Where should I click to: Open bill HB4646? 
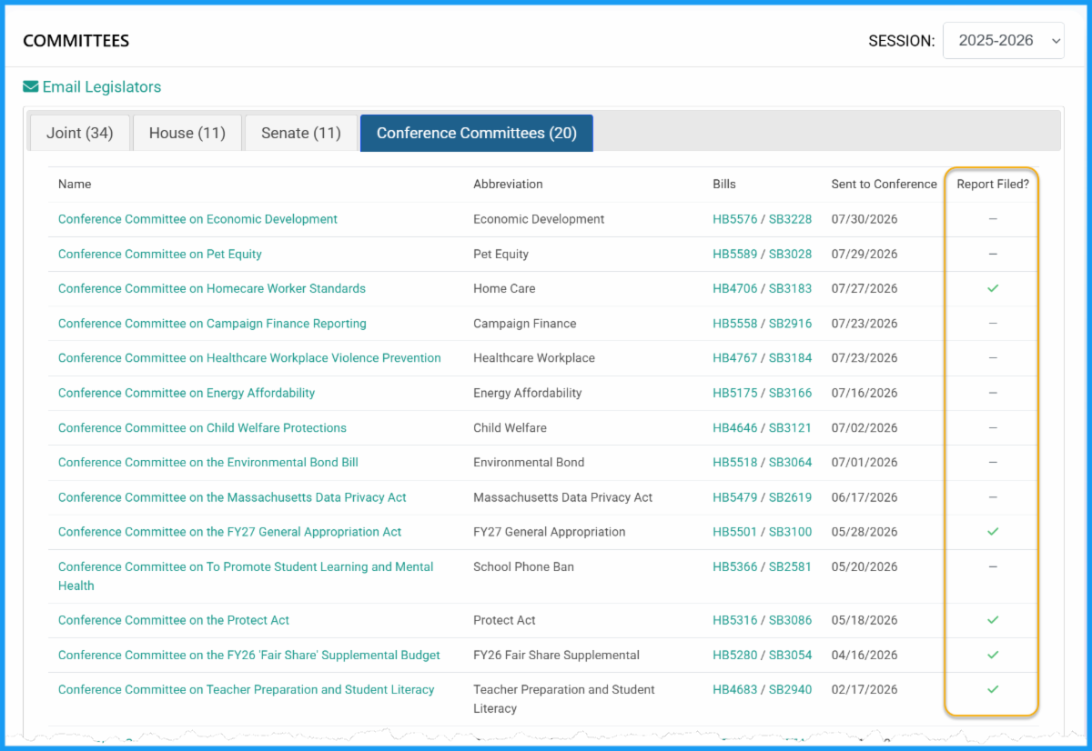click(734, 427)
